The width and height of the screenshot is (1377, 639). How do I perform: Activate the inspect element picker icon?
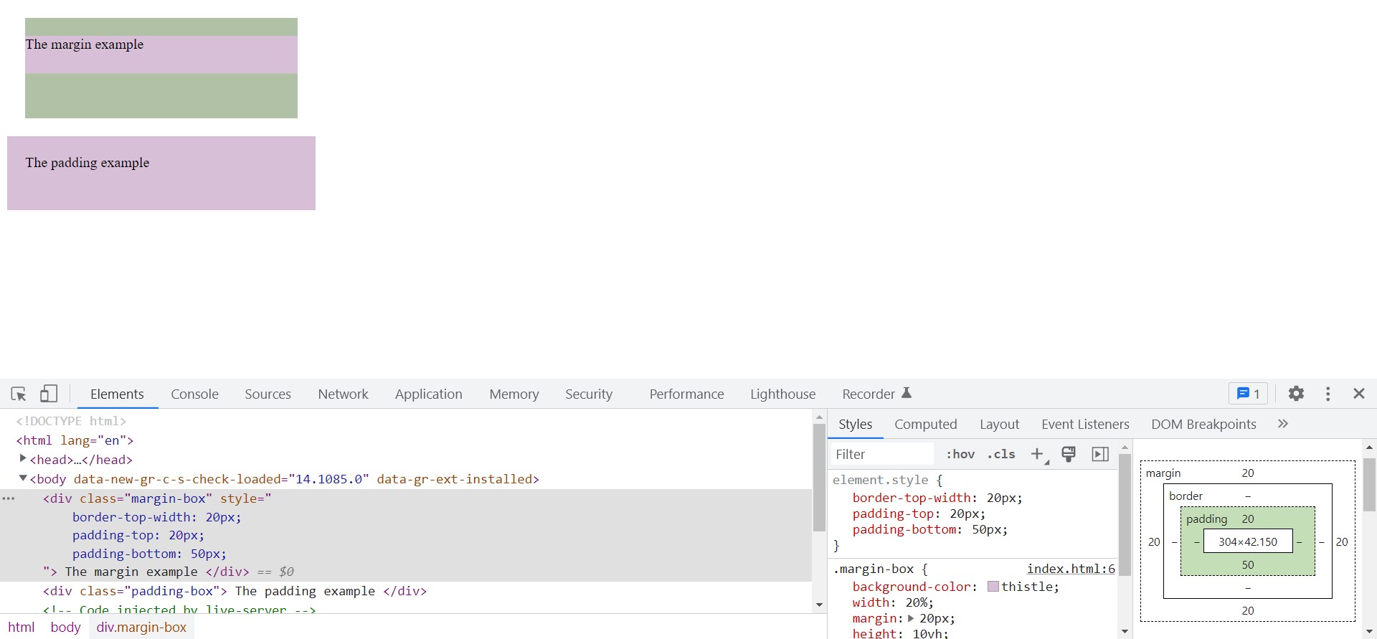coord(19,394)
